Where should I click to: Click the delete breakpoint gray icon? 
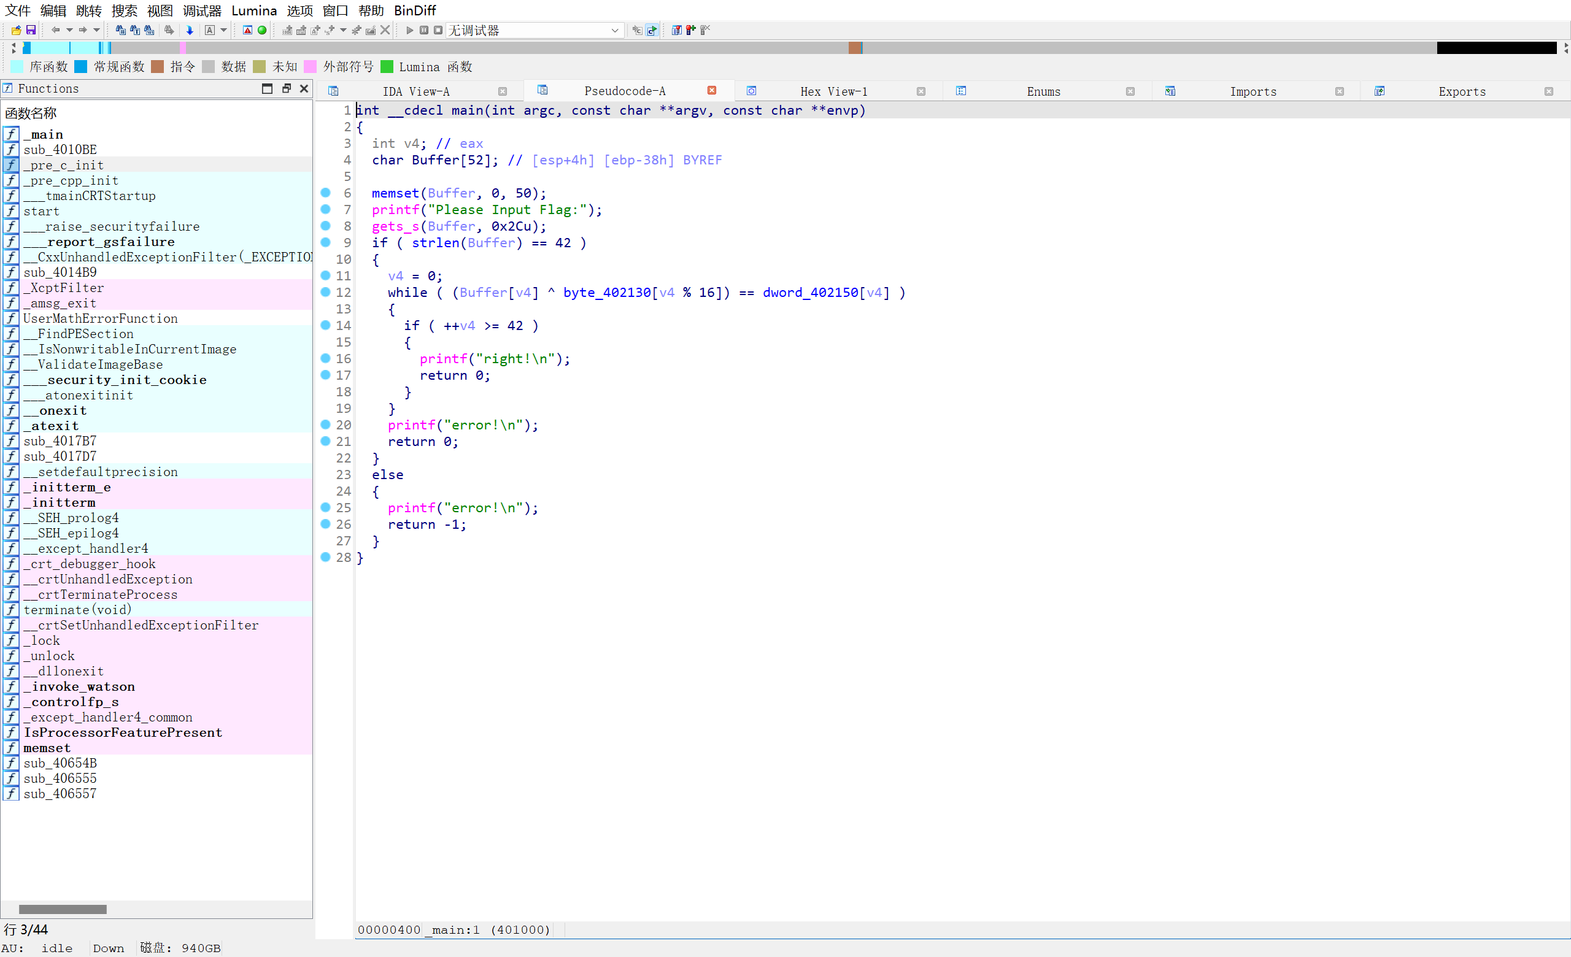point(704,30)
